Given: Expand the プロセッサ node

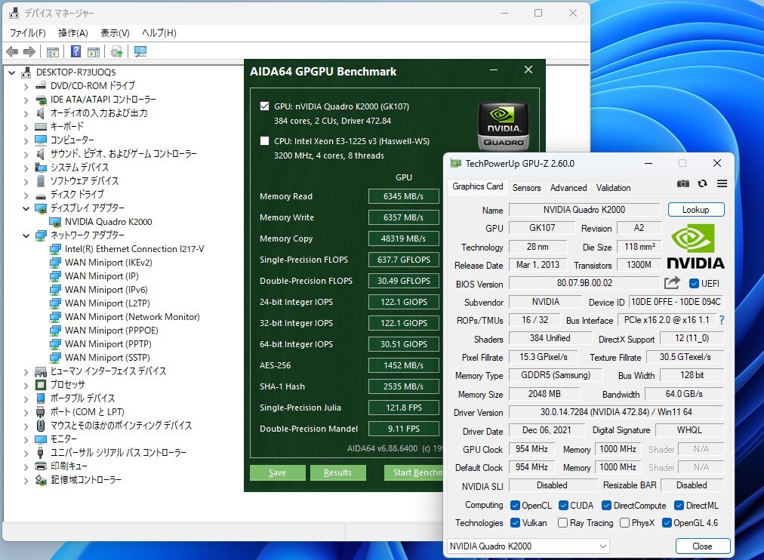Looking at the screenshot, I should click(26, 385).
